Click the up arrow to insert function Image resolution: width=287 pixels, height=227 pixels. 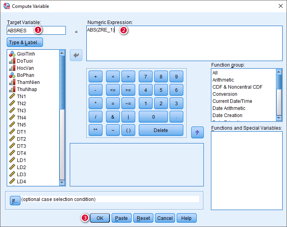[197, 133]
